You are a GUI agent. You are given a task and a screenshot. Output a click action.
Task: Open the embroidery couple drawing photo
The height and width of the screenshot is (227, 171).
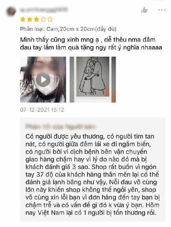point(93,80)
